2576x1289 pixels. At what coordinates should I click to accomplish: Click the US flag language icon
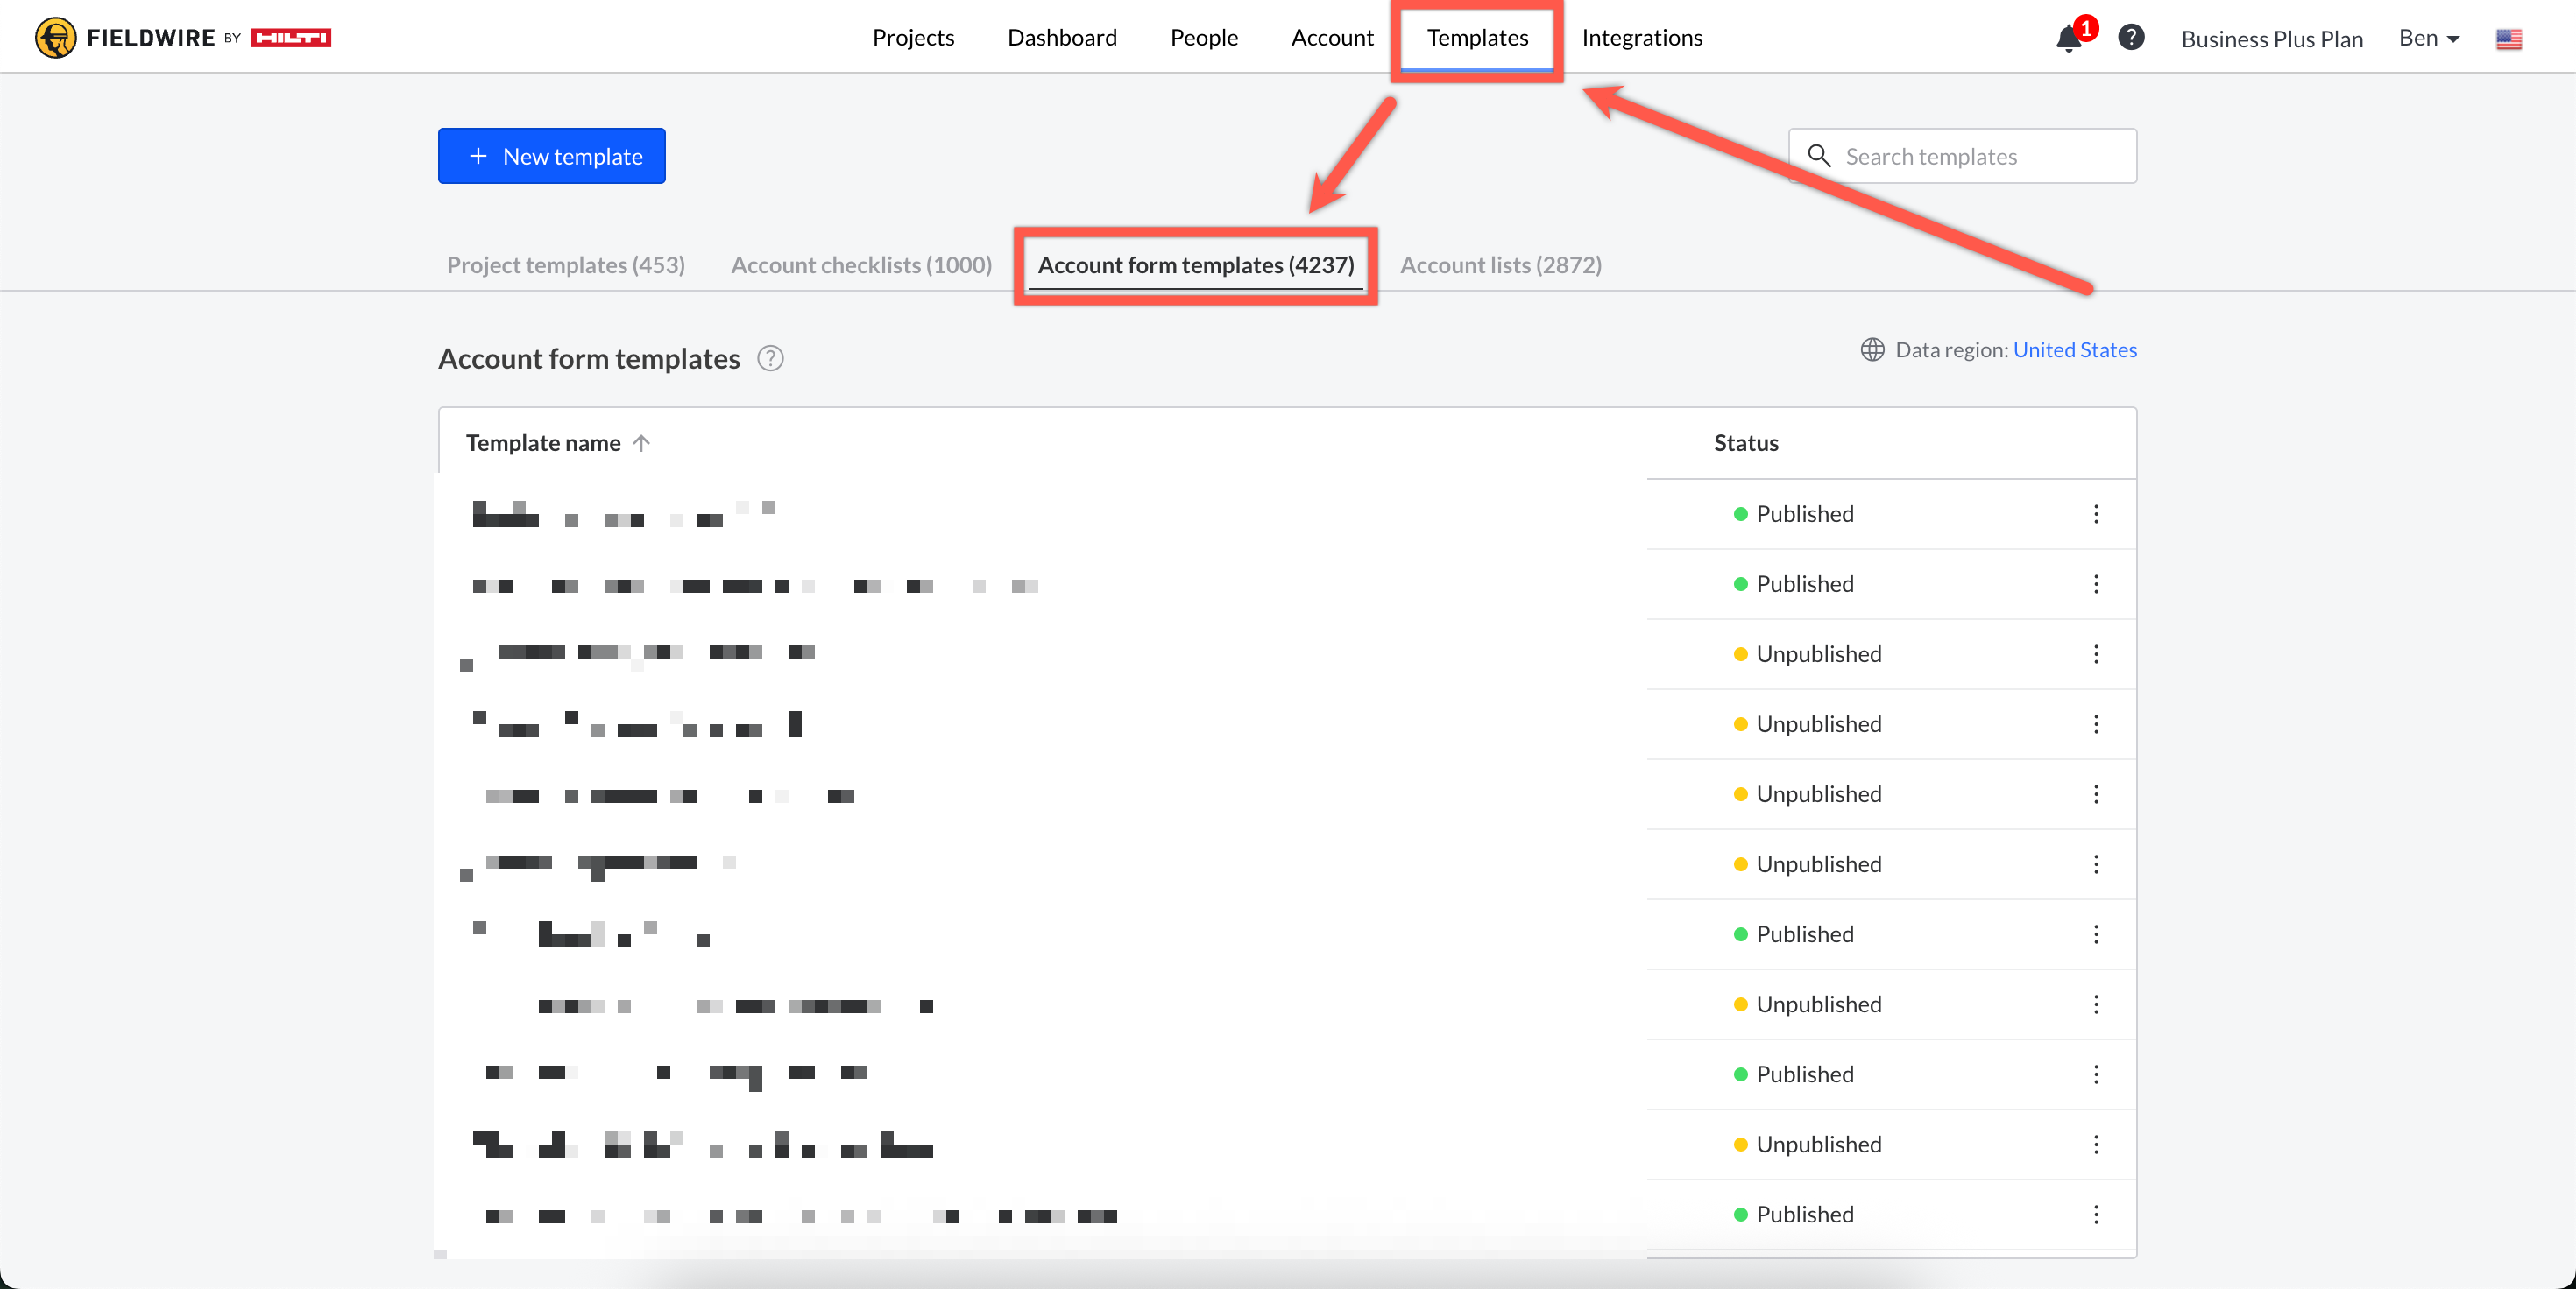[x=2508, y=39]
